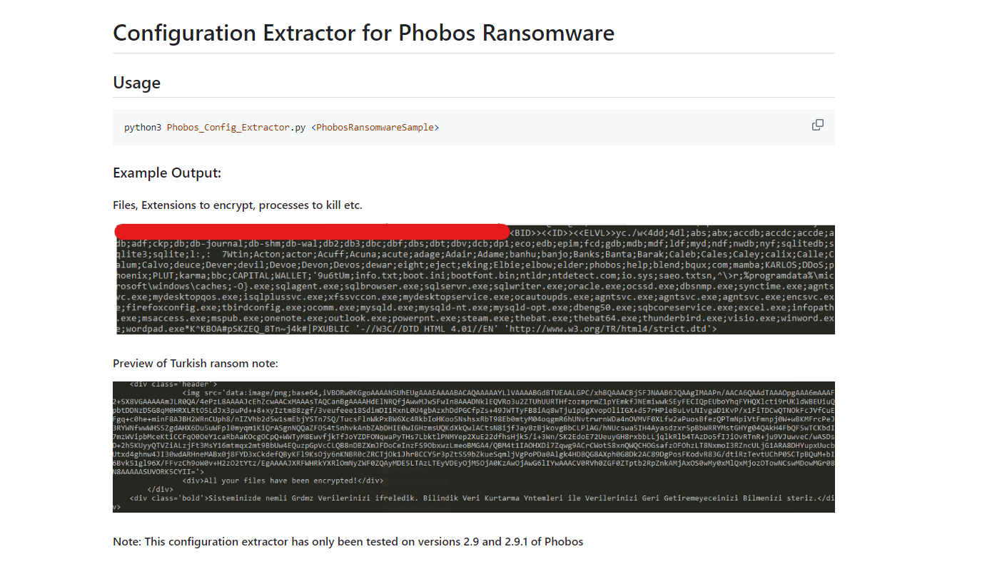Select the Phobos_Config_Extractor.py filename text
1007x569 pixels.
click(x=236, y=127)
